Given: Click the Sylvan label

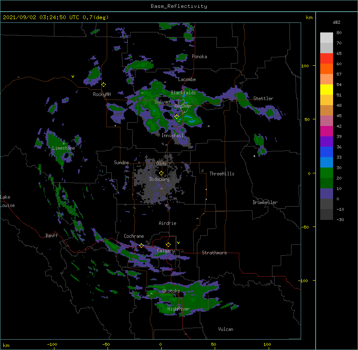Looking at the screenshot, I should tap(162, 102).
